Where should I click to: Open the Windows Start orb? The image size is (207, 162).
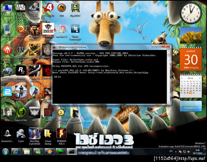click(x=6, y=152)
